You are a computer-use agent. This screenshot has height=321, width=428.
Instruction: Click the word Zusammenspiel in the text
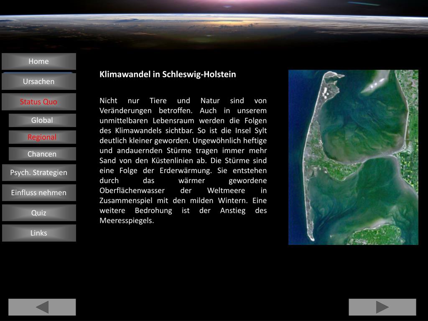pos(126,201)
